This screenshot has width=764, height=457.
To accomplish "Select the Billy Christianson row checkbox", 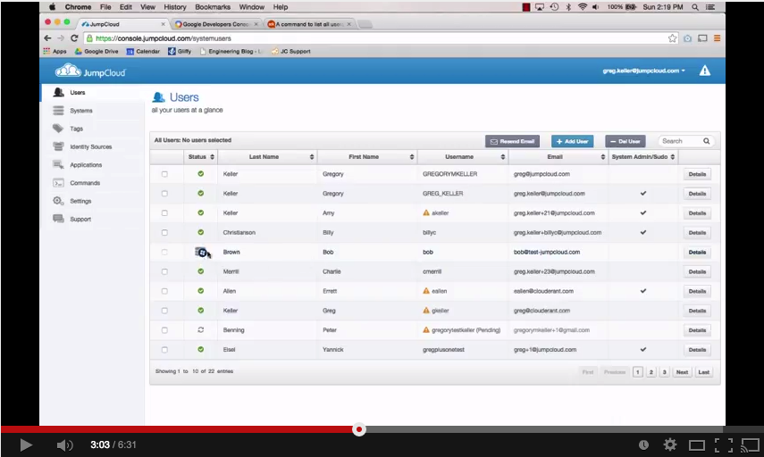I will (x=164, y=232).
